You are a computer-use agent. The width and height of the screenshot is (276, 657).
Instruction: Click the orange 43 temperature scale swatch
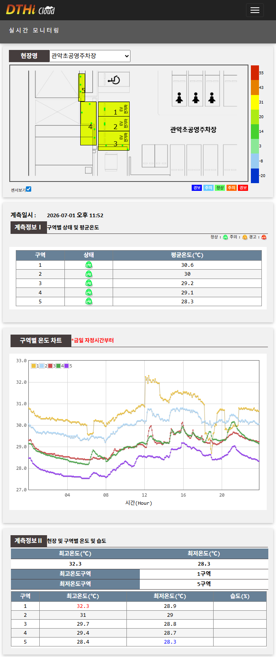[x=255, y=87]
